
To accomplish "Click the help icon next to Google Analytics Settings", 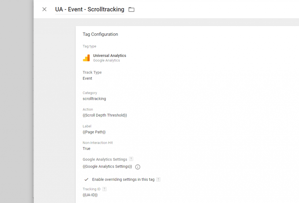I will [x=131, y=159].
